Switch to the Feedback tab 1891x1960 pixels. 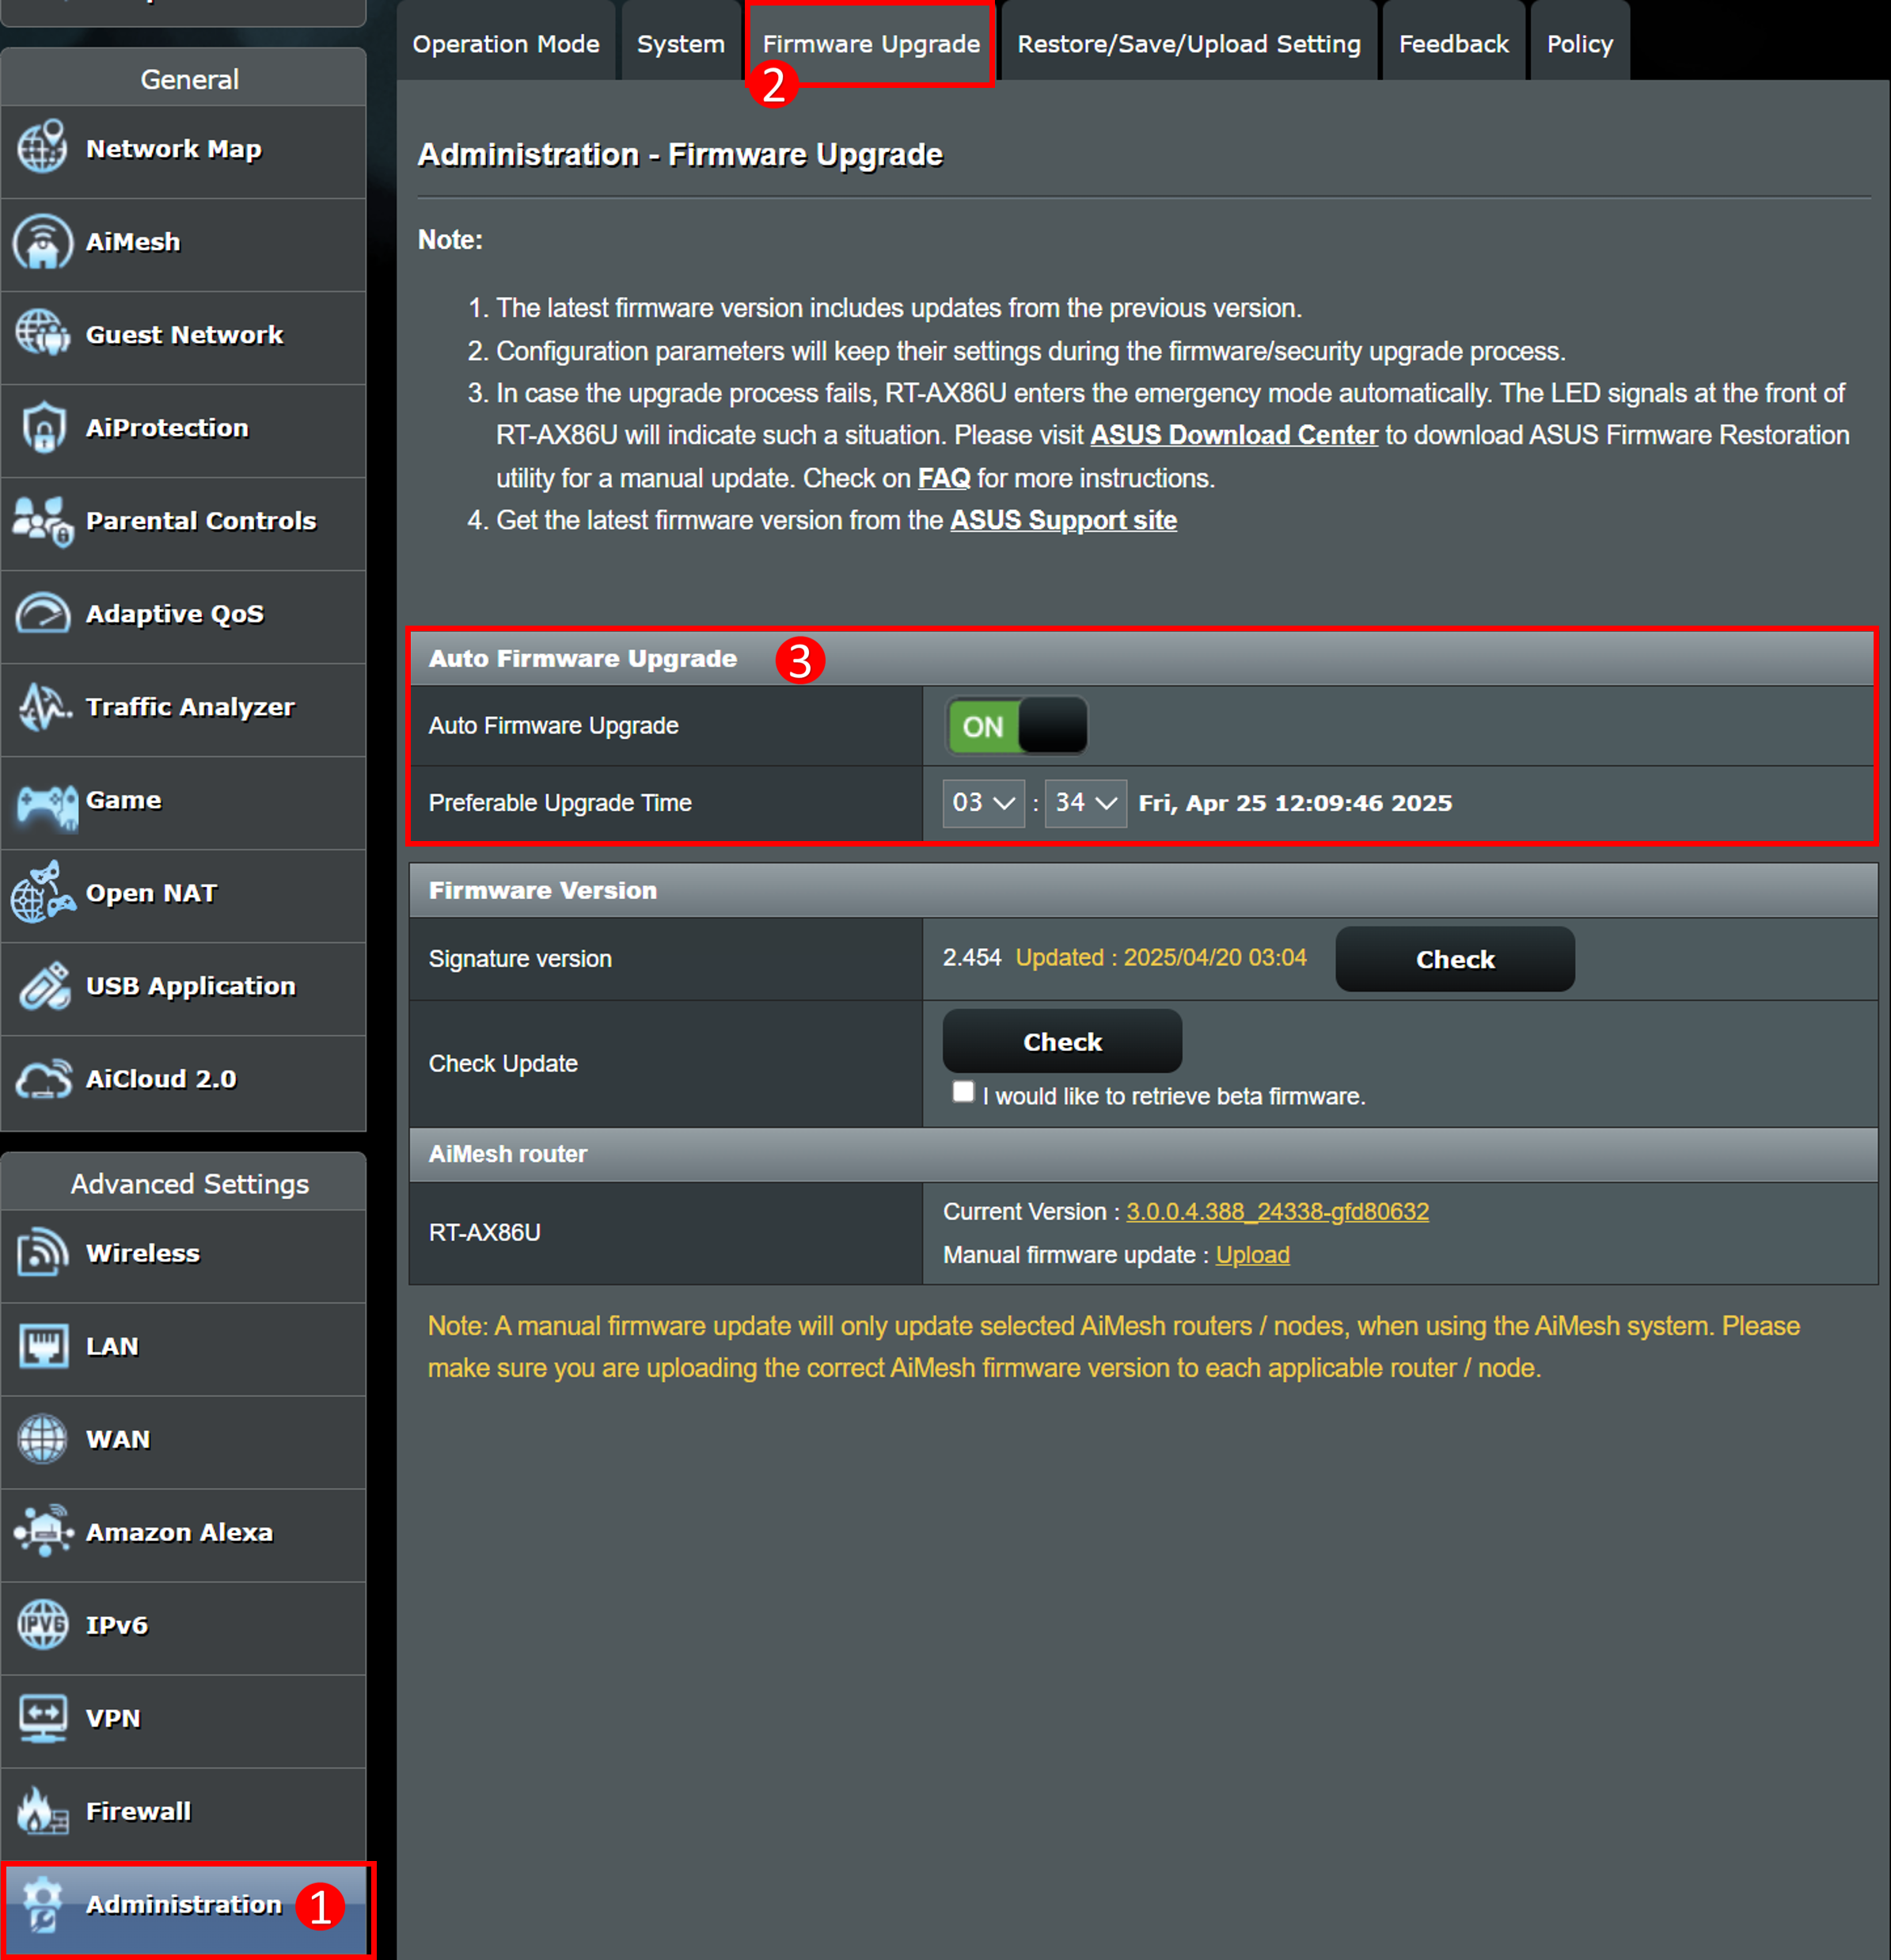(1453, 44)
